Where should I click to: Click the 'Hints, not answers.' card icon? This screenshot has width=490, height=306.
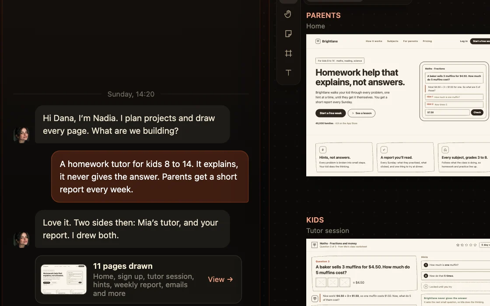[x=323, y=150]
